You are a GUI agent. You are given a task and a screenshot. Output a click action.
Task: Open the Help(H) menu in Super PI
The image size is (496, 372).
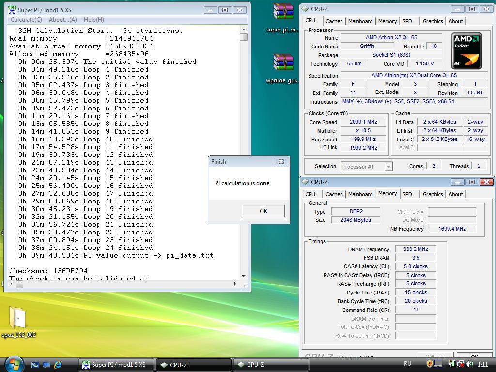click(93, 19)
